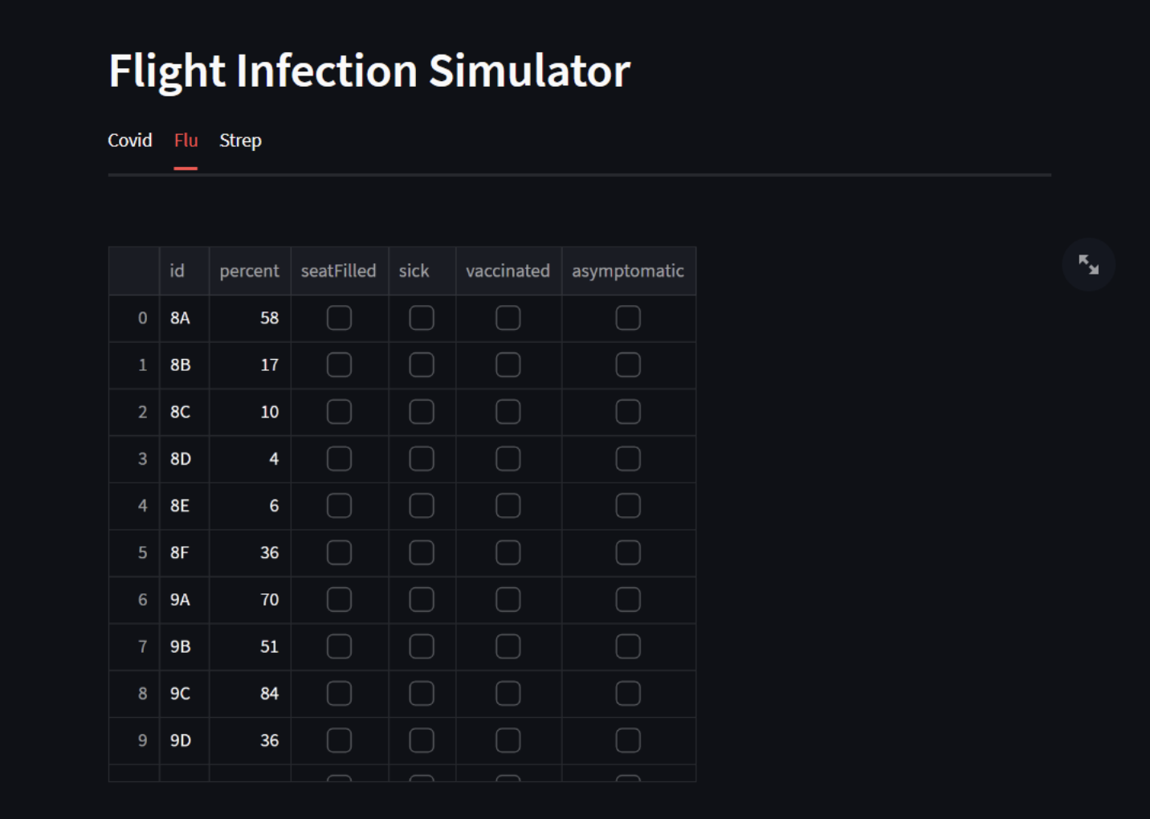Toggle asymptomatic for seat 8D
The width and height of the screenshot is (1150, 819).
(628, 459)
